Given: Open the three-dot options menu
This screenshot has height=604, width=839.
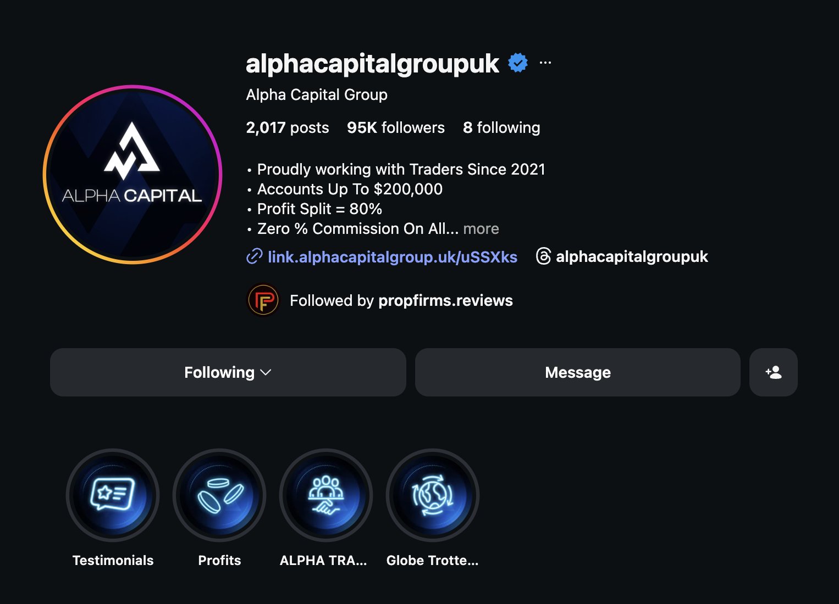Looking at the screenshot, I should 545,63.
